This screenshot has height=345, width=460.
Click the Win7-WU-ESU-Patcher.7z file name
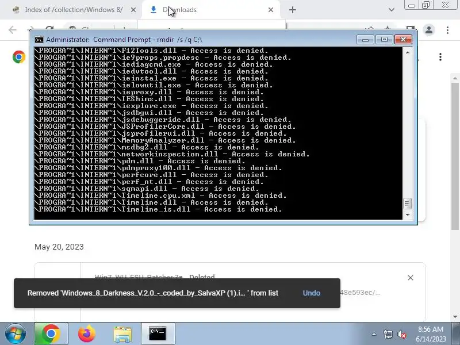[139, 277]
